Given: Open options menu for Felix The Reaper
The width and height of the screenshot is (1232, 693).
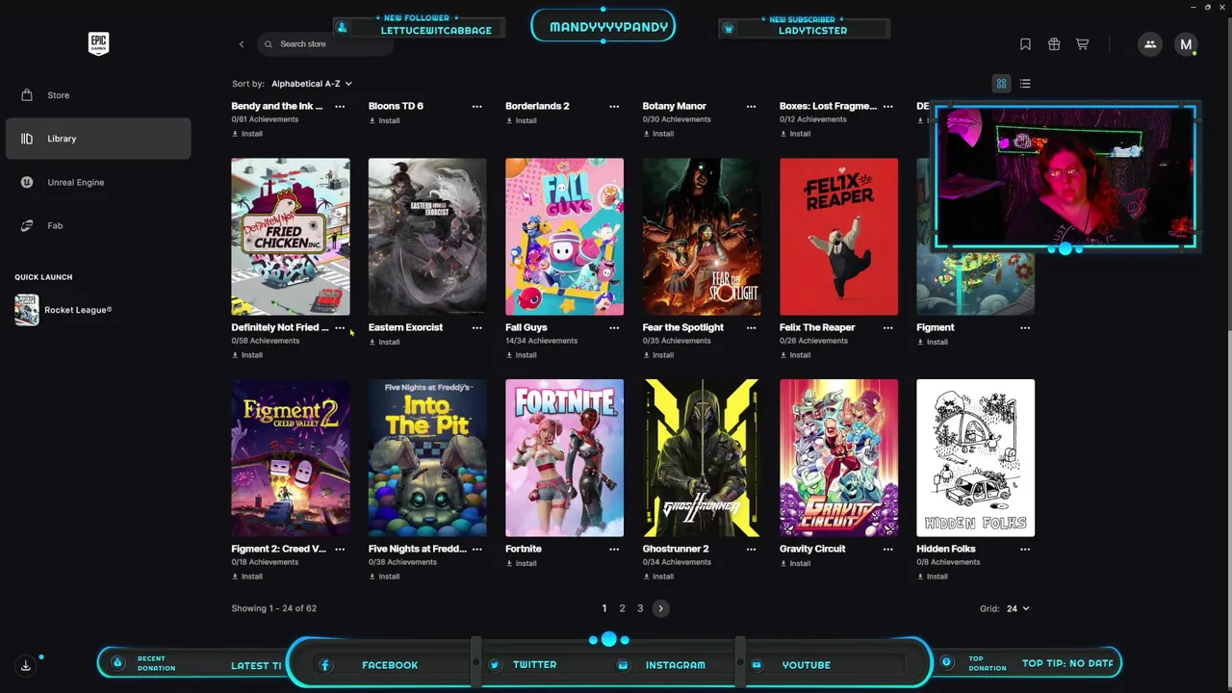Looking at the screenshot, I should 887,327.
